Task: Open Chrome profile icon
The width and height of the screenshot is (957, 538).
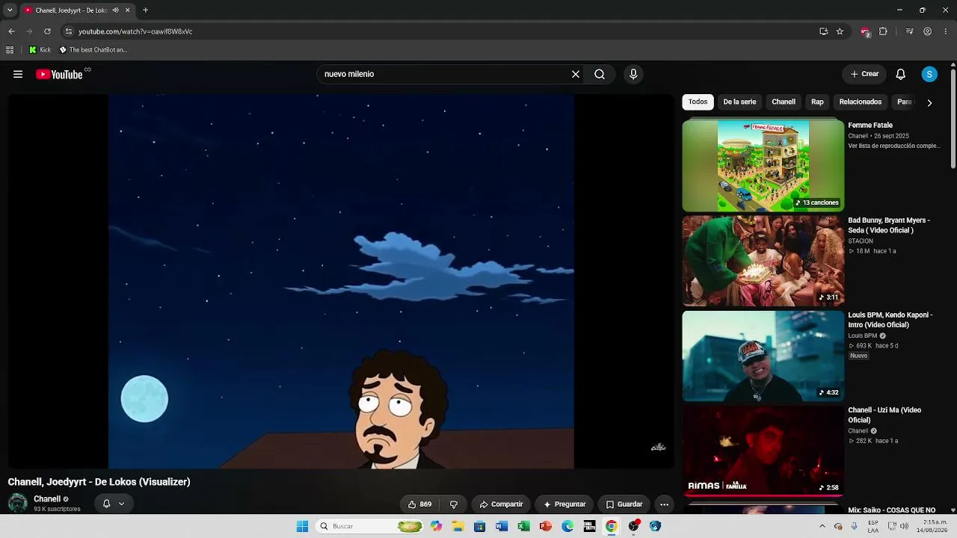Action: point(928,31)
